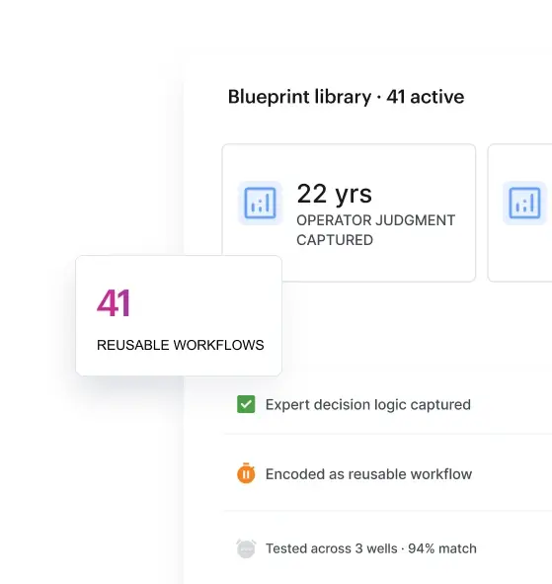The width and height of the screenshot is (552, 584).
Task: Open the Blueprint library · 41 active heading
Action: tap(346, 97)
